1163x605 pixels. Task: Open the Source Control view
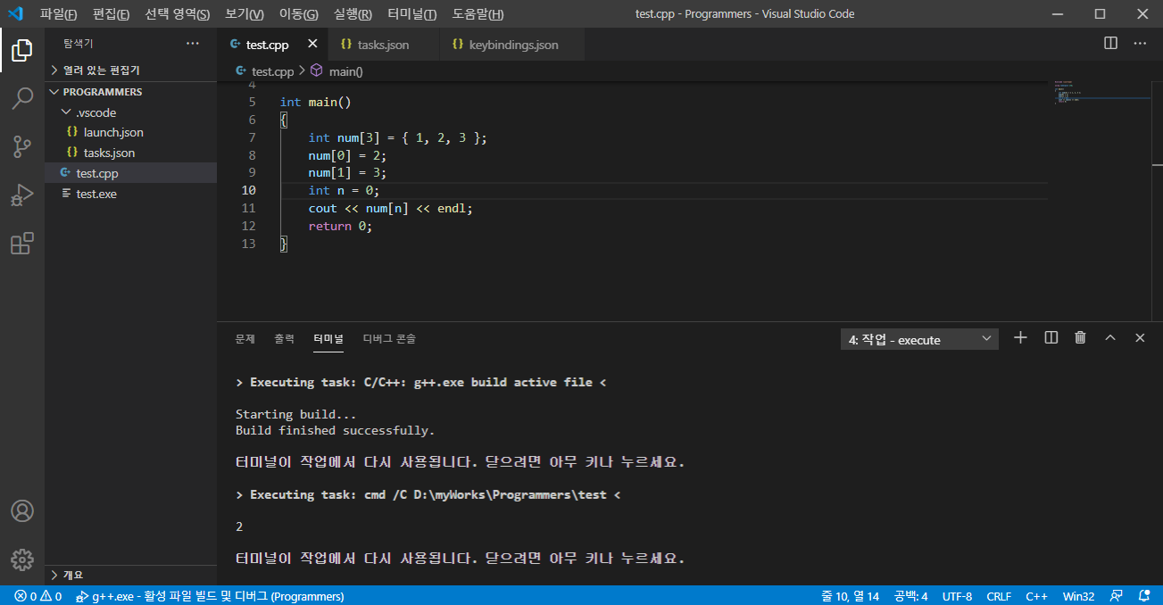tap(22, 147)
